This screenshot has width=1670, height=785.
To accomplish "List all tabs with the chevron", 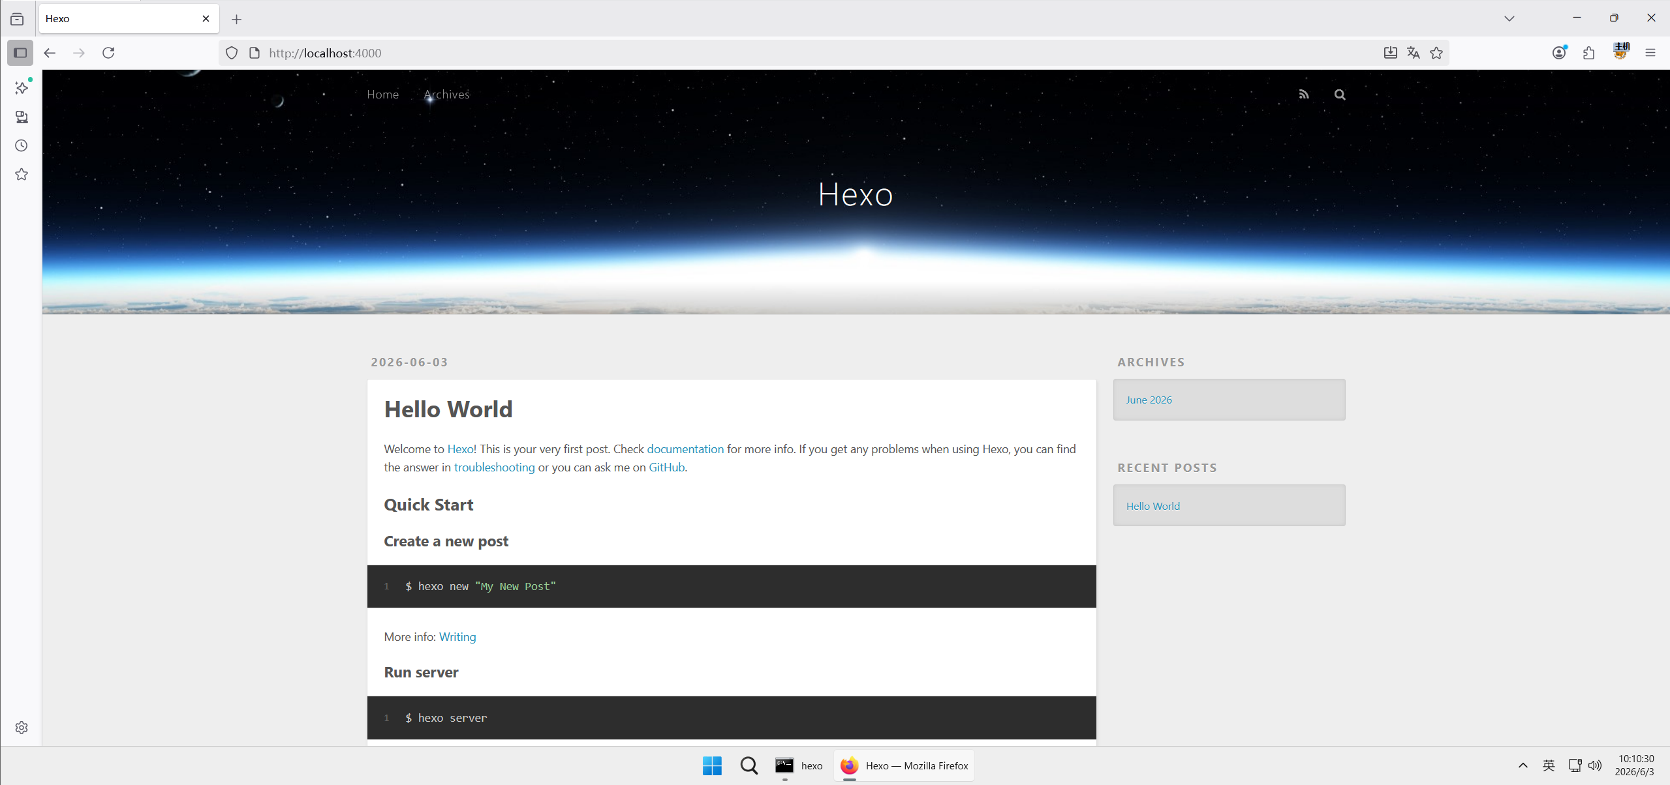I will [x=1509, y=18].
